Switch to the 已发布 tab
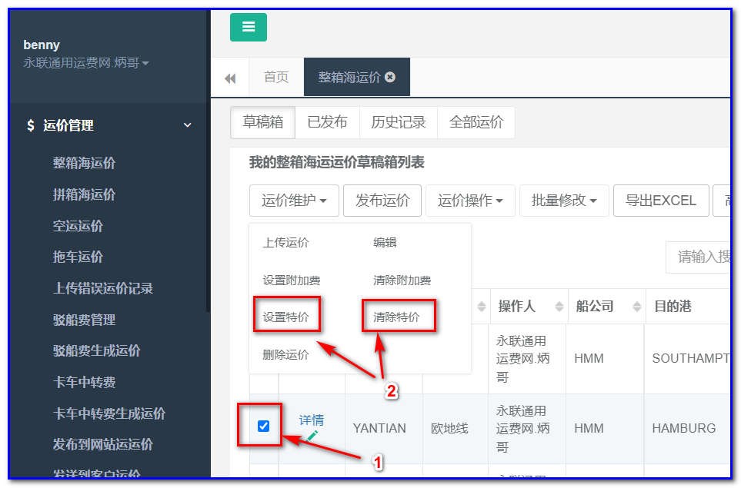The image size is (741, 488). point(327,122)
